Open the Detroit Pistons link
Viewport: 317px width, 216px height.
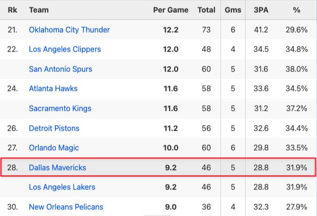[54, 128]
